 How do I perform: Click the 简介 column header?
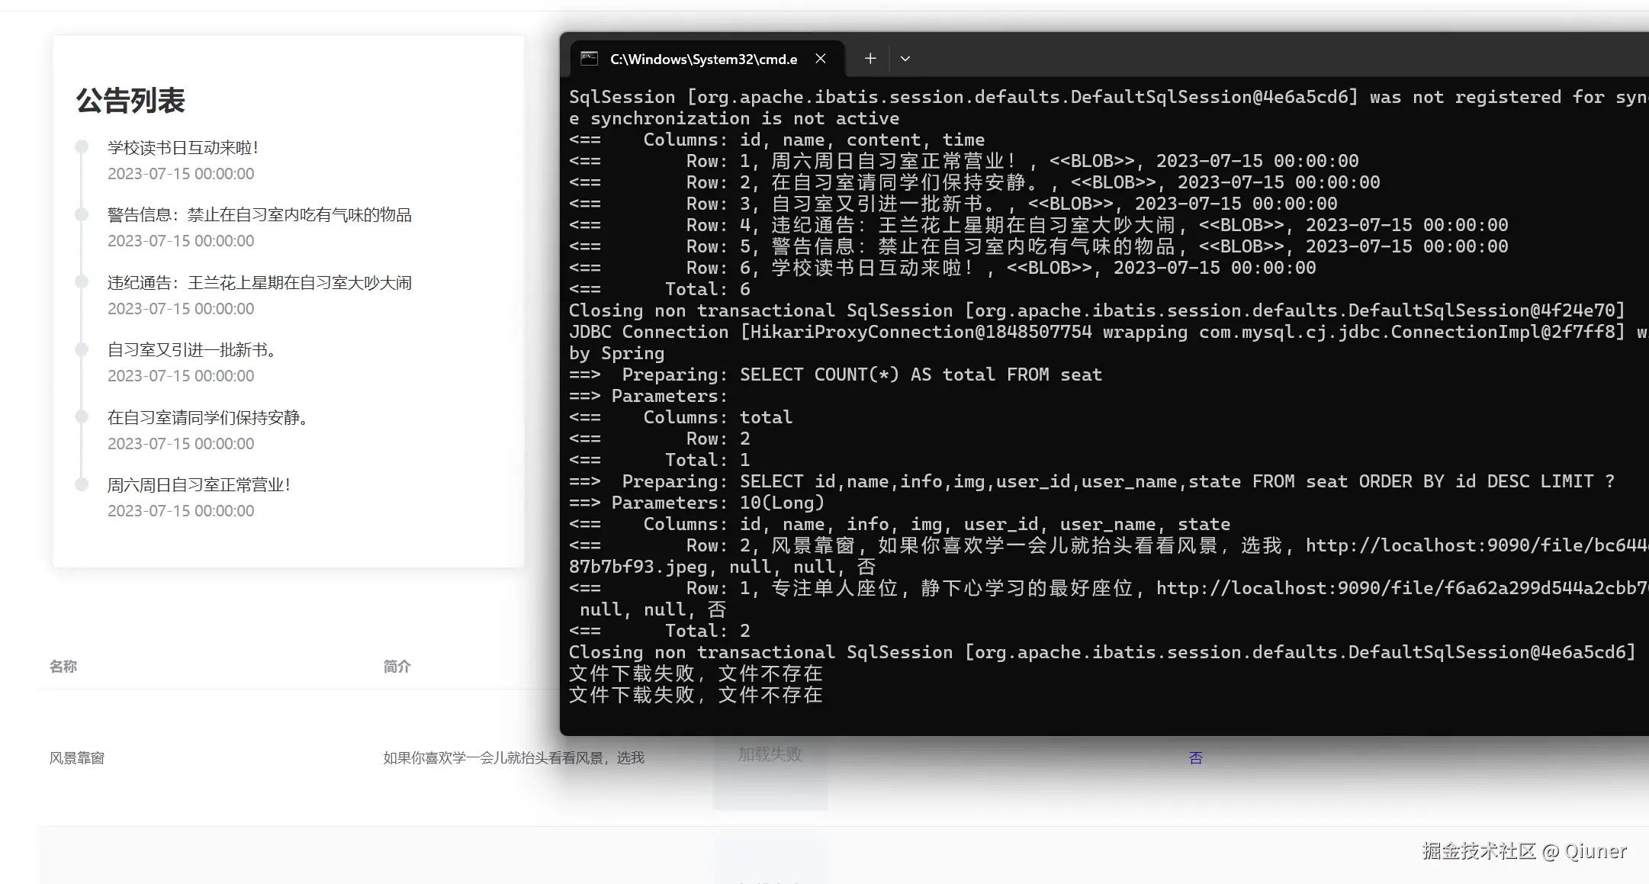(397, 667)
